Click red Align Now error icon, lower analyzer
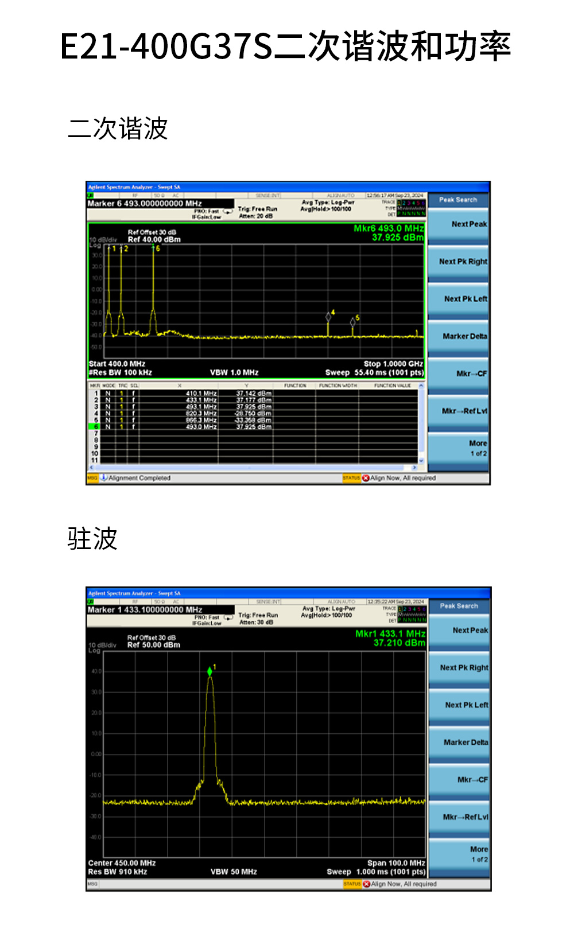 click(366, 884)
